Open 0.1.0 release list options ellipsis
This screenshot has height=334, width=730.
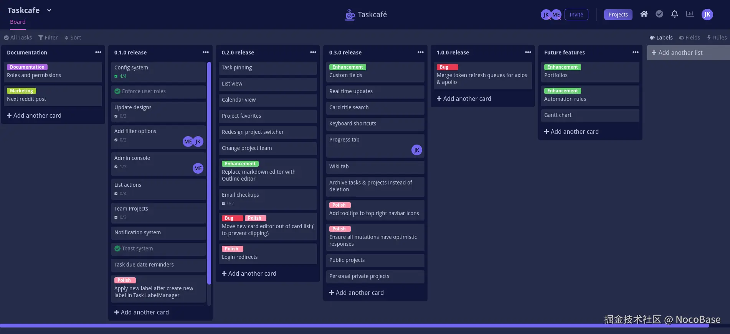[206, 52]
